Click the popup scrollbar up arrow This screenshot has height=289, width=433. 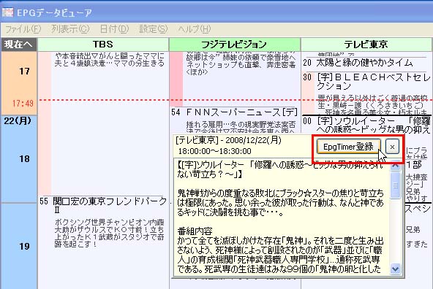point(396,166)
